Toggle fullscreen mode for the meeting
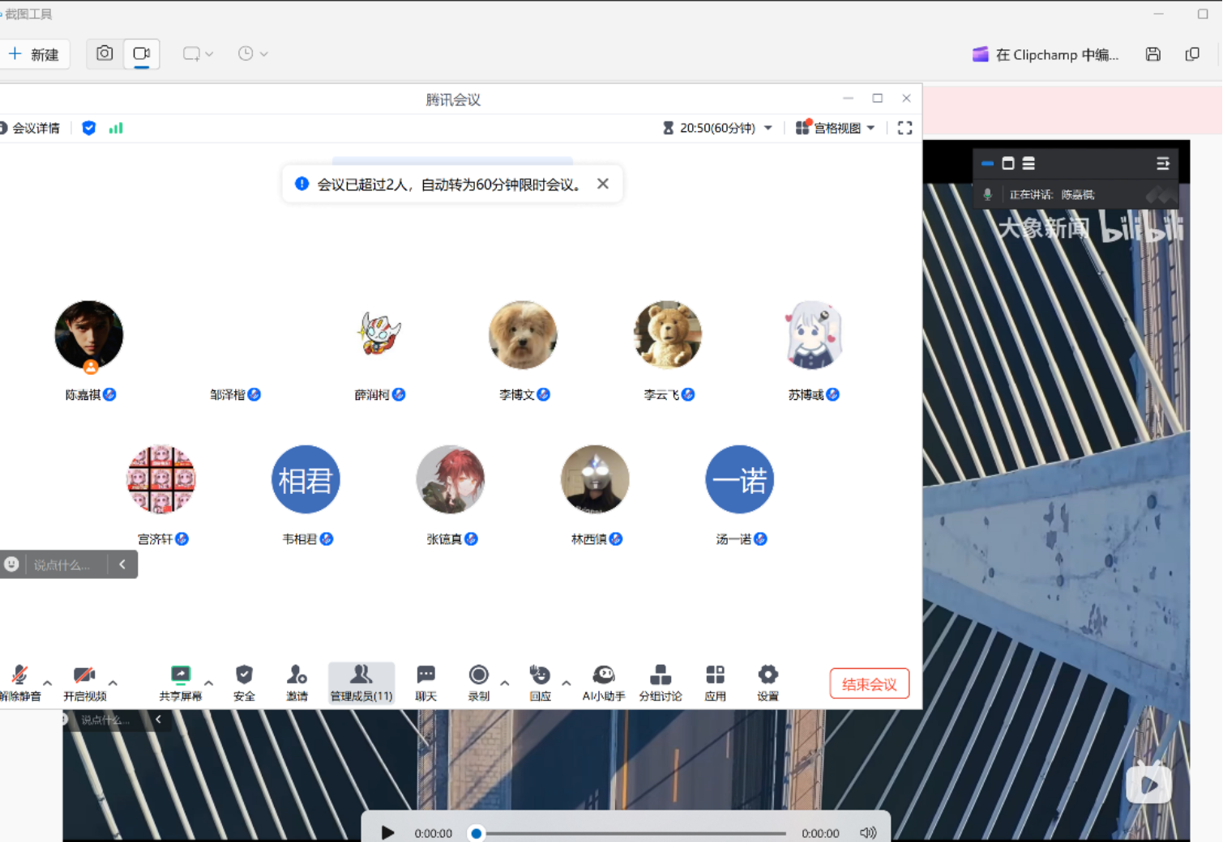 click(x=905, y=127)
